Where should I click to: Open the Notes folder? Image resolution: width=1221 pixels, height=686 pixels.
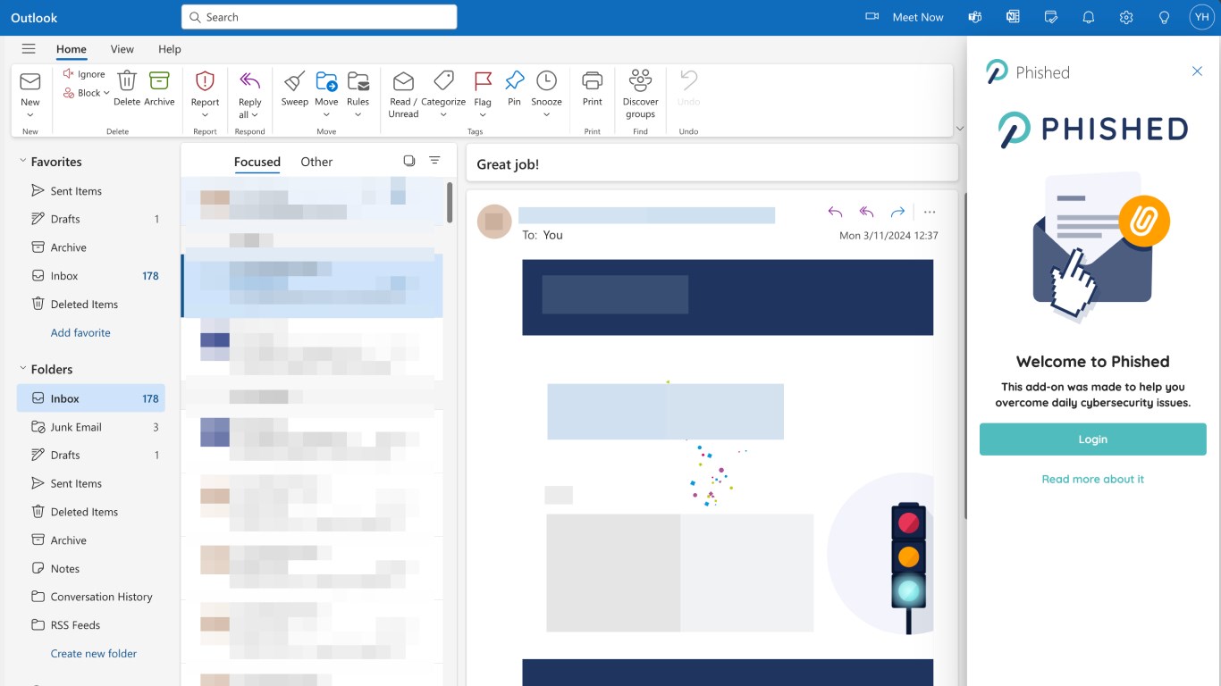(91, 568)
